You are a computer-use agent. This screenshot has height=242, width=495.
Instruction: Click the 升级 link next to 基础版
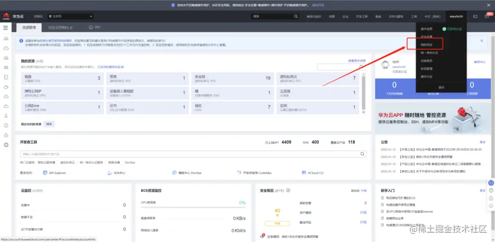pos(364,191)
